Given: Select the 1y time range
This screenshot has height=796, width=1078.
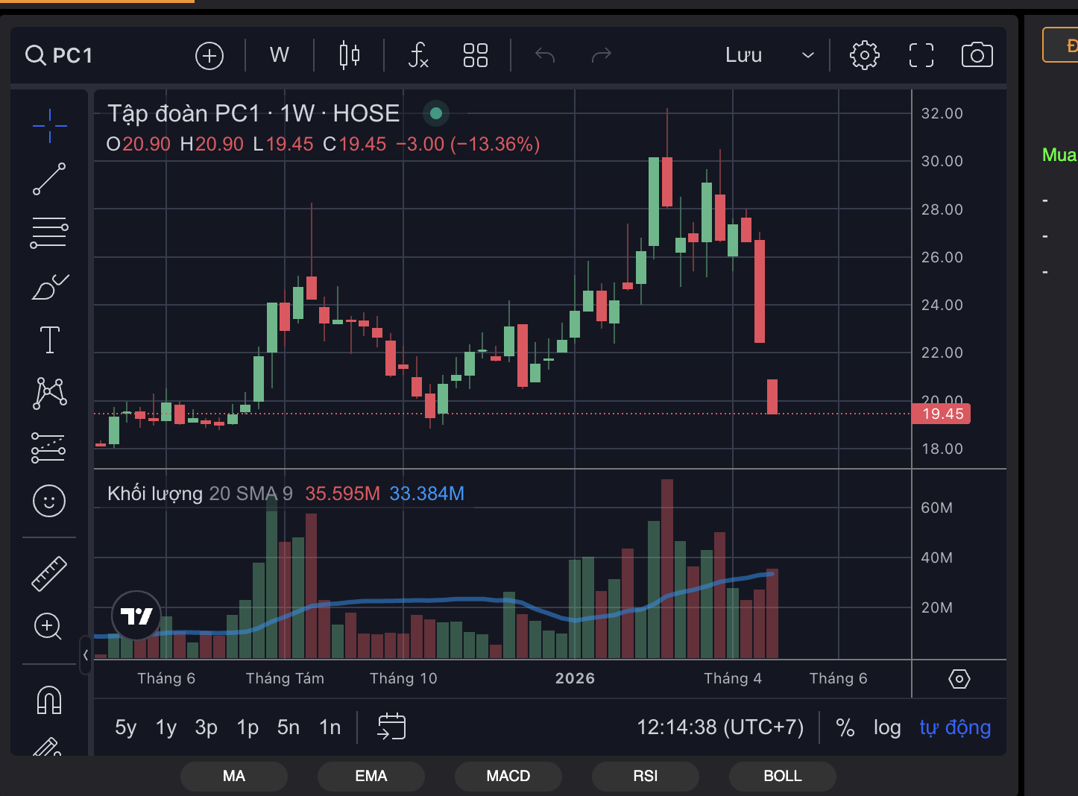Looking at the screenshot, I should 166,727.
